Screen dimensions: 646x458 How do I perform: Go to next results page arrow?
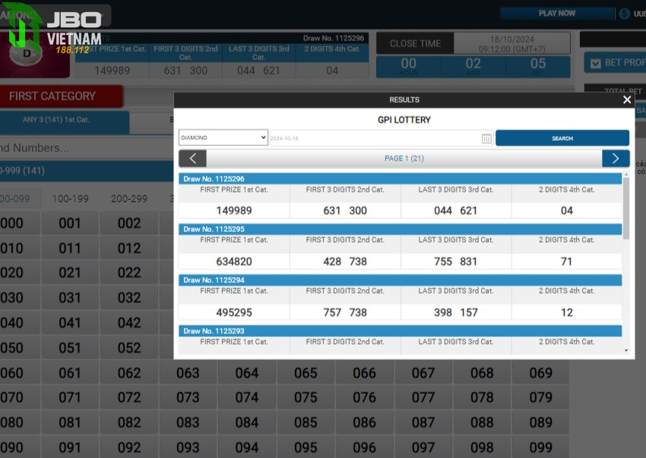(x=616, y=158)
